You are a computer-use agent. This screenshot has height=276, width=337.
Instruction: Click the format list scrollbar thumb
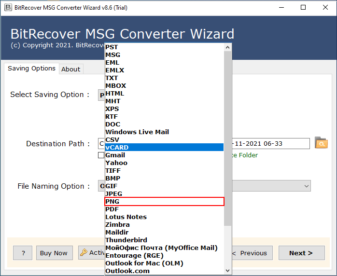[x=227, y=138]
